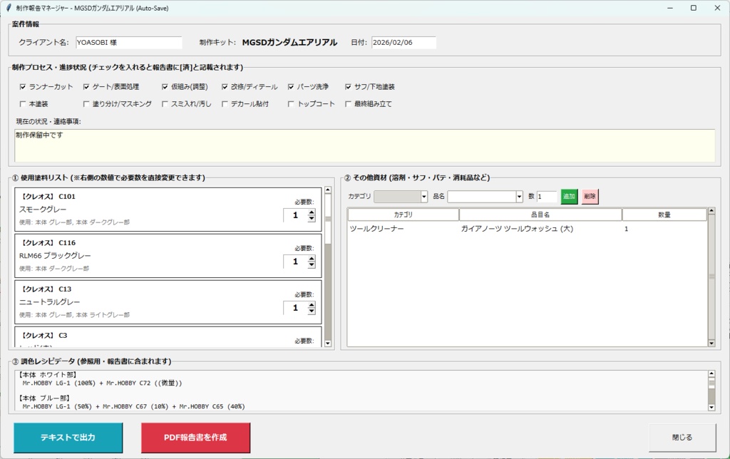
Task: Click the 日付 date field
Action: pyautogui.click(x=402, y=42)
